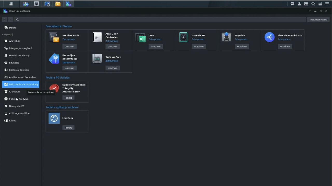Screen dimensions: 332x186
Task: Click Zatrzymano status under CMS
Action: pos(155,39)
